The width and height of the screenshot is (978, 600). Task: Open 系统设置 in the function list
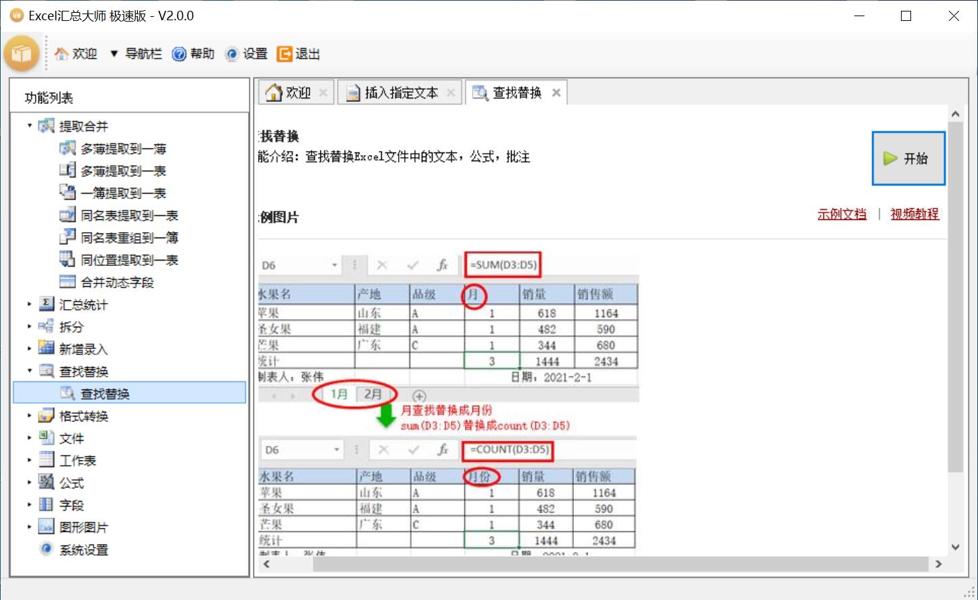click(x=84, y=549)
